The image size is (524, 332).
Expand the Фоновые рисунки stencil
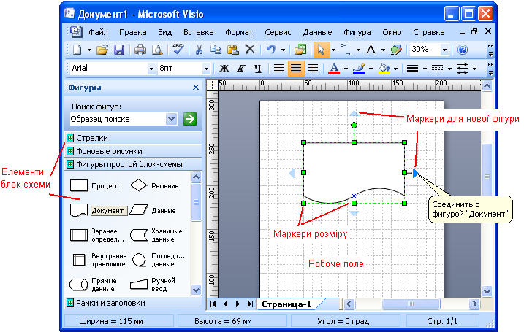coord(133,151)
